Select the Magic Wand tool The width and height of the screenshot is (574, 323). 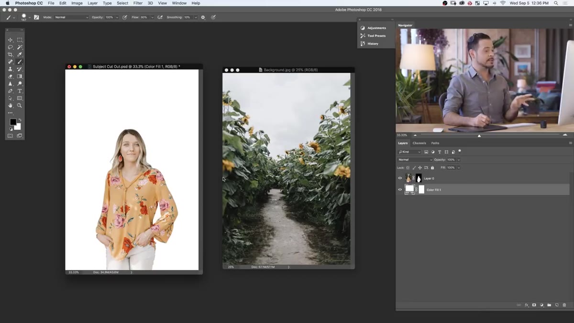click(20, 47)
